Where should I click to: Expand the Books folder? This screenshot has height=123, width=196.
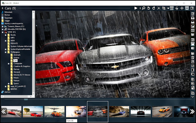click(x=6, y=35)
